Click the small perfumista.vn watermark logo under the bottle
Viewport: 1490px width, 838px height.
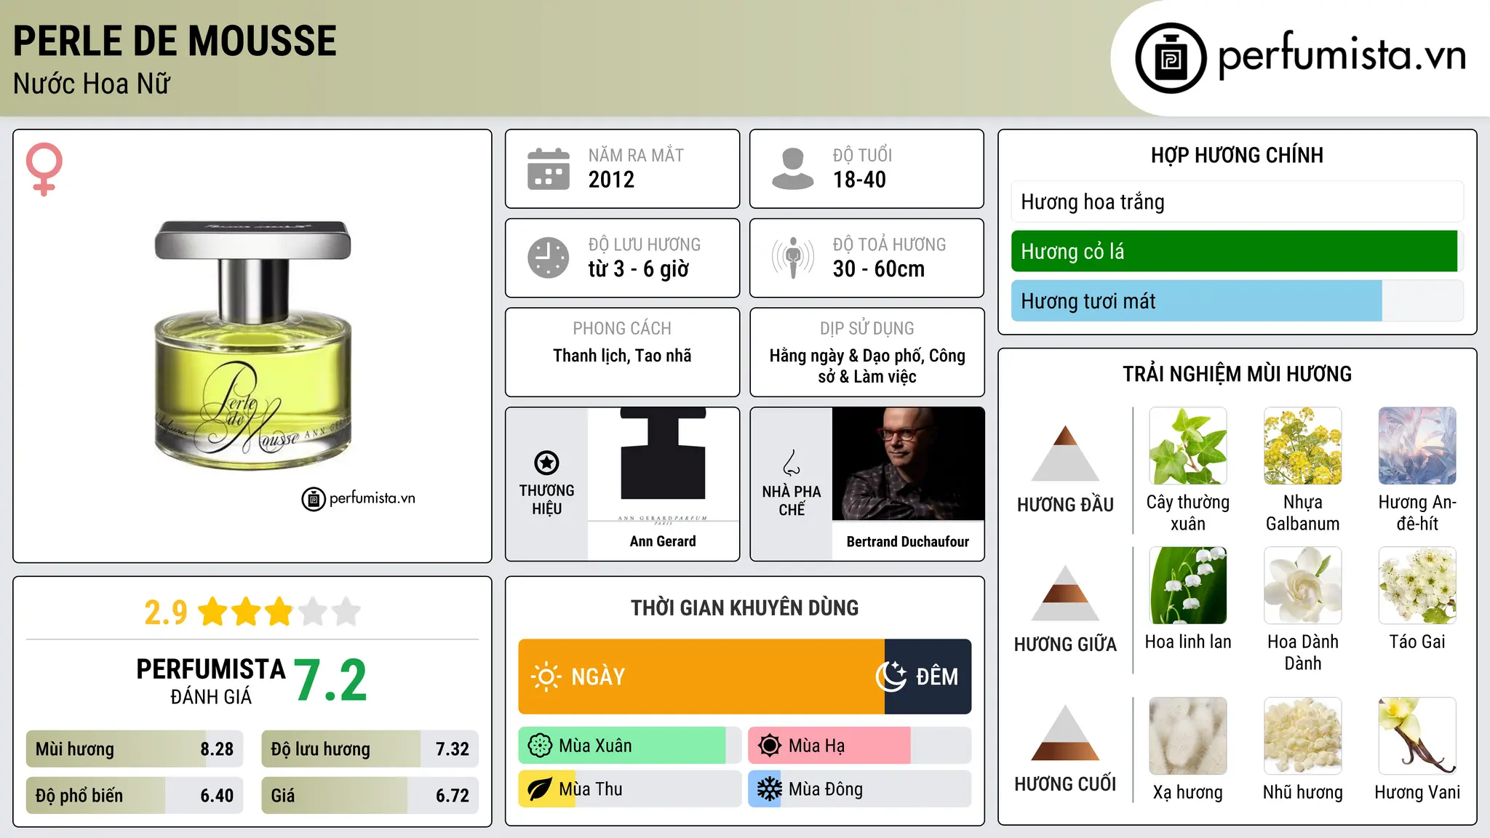coord(359,499)
